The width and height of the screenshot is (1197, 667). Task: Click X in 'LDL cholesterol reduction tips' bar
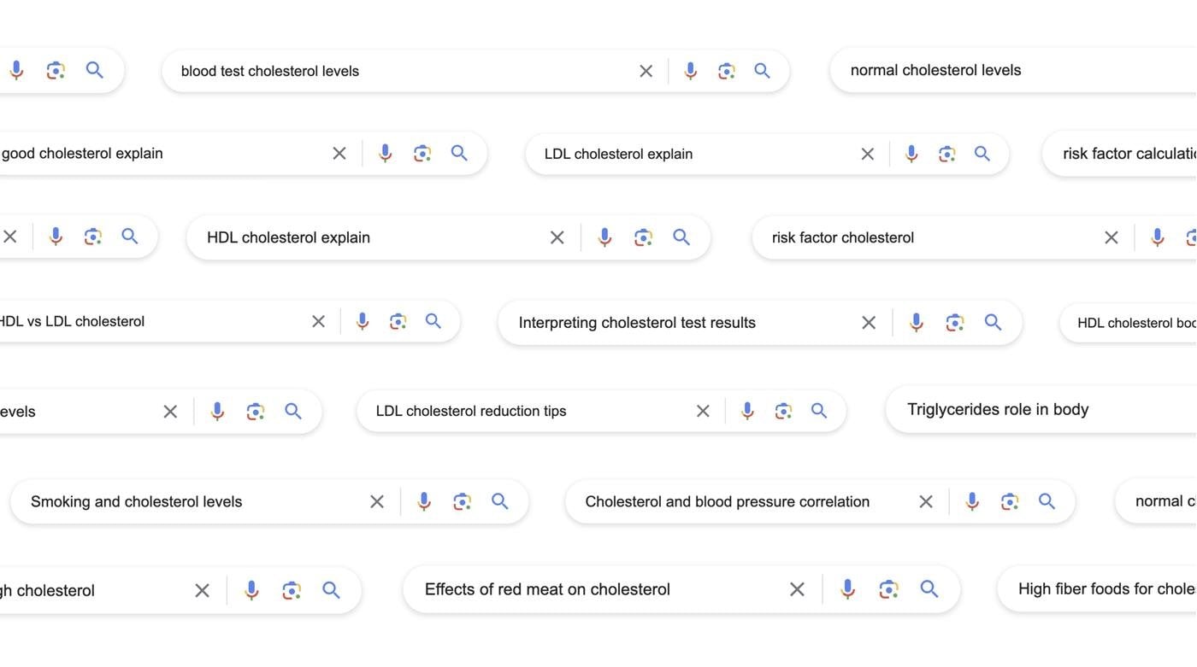[x=703, y=411]
